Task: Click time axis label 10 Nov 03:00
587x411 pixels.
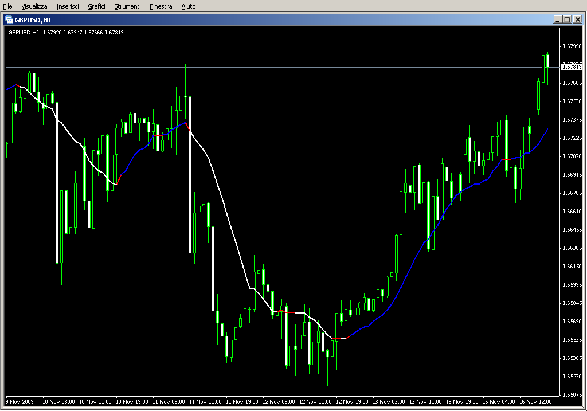Action: 58,402
